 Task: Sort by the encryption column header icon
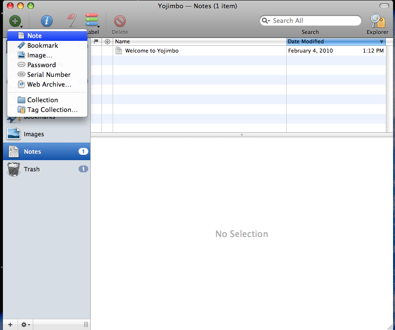click(107, 41)
